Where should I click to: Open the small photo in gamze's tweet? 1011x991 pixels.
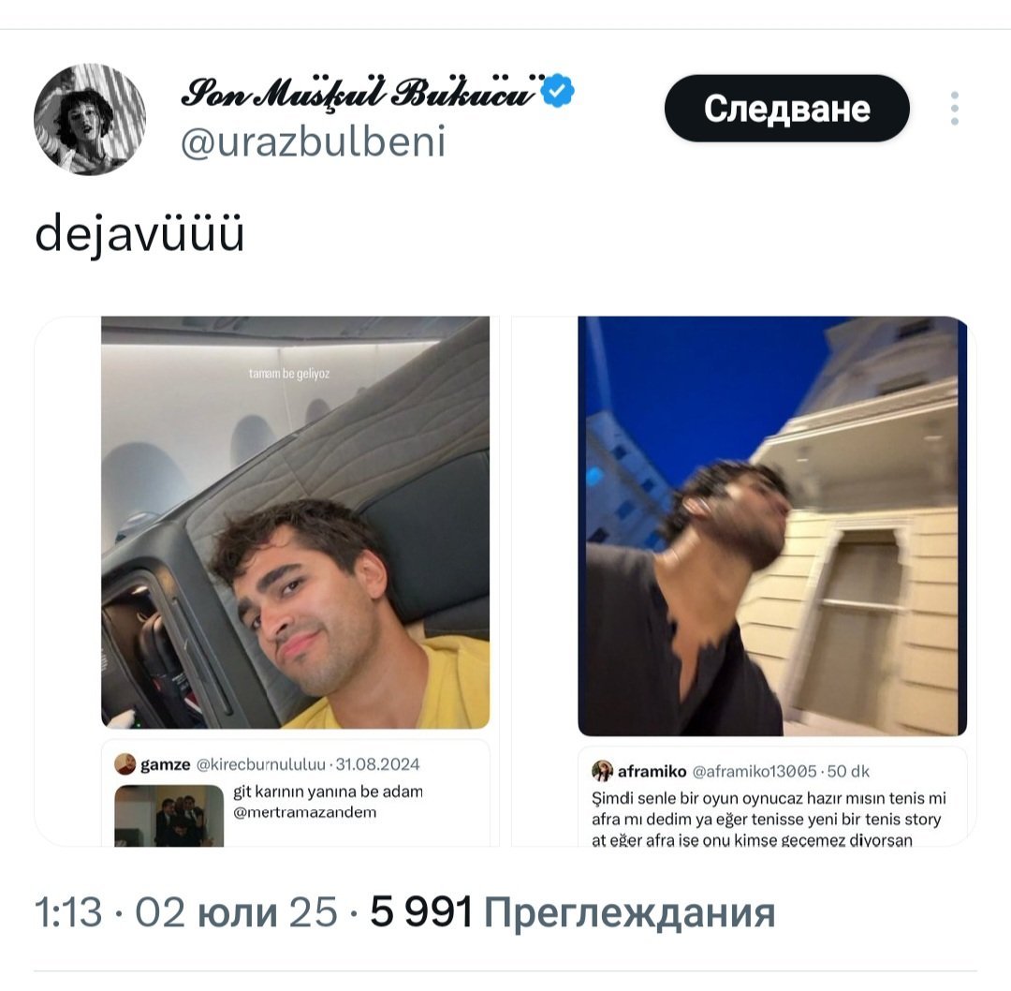coord(168,816)
